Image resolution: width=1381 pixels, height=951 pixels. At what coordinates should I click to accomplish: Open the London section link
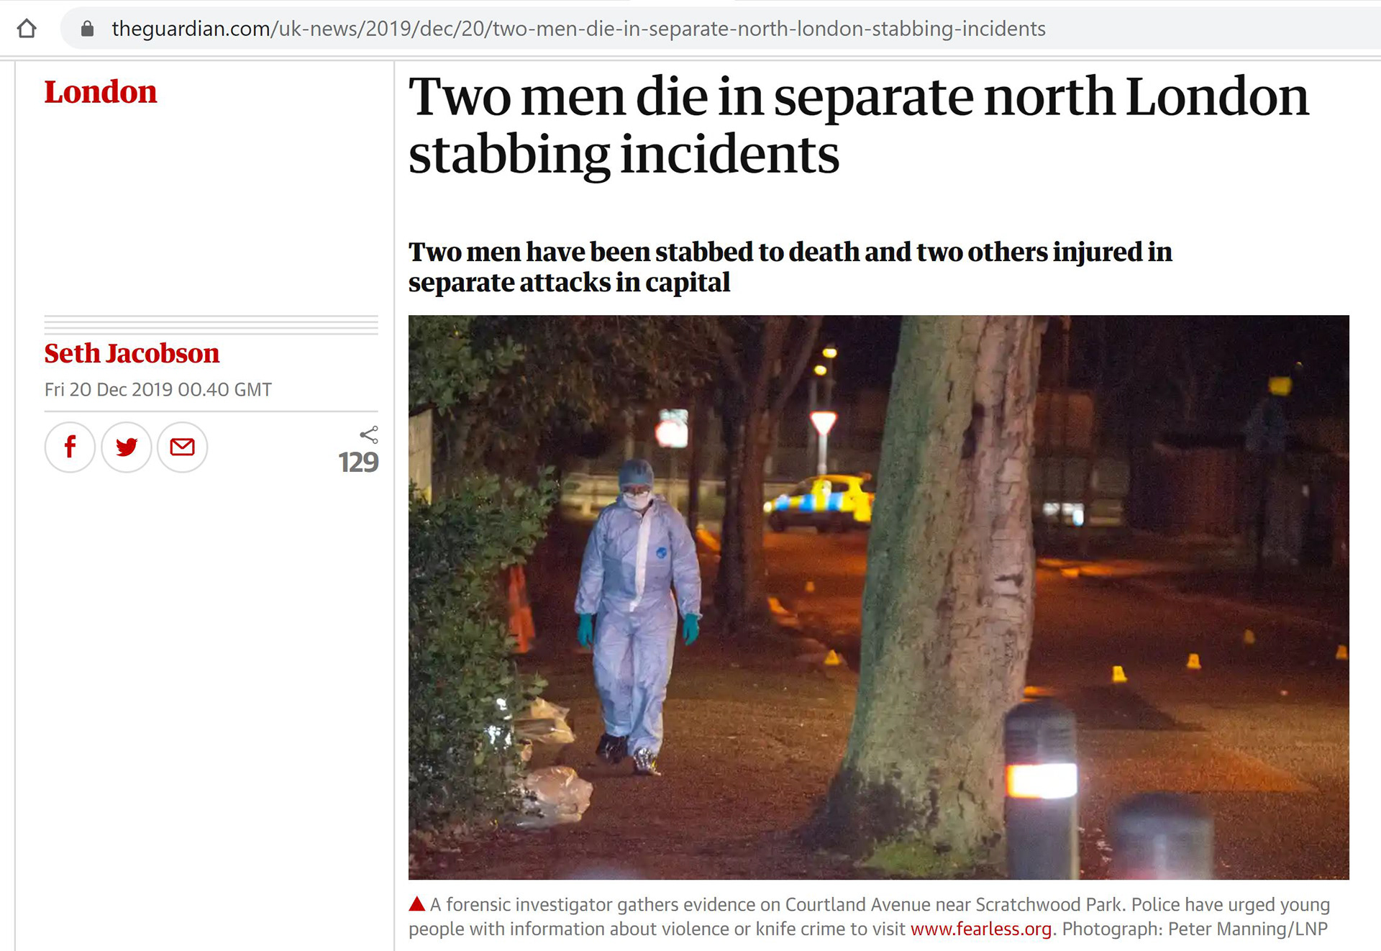101,92
